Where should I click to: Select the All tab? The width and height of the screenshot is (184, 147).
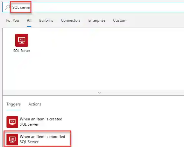point(29,20)
